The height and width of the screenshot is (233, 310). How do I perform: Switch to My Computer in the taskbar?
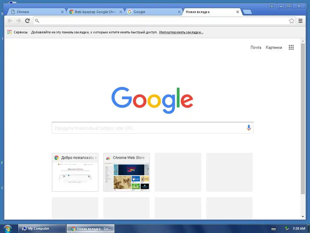[x=42, y=228]
